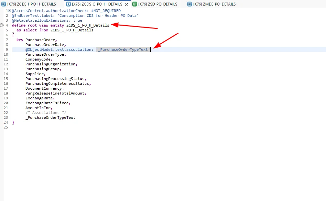Image resolution: width=326 pixels, height=201 pixels.
Task: Click the 'define root view entity' keywords
Action: click(38, 25)
